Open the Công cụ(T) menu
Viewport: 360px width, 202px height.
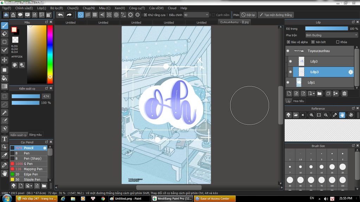click(x=137, y=8)
